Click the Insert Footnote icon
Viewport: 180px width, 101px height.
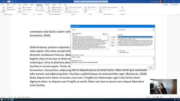tap(20, 10)
